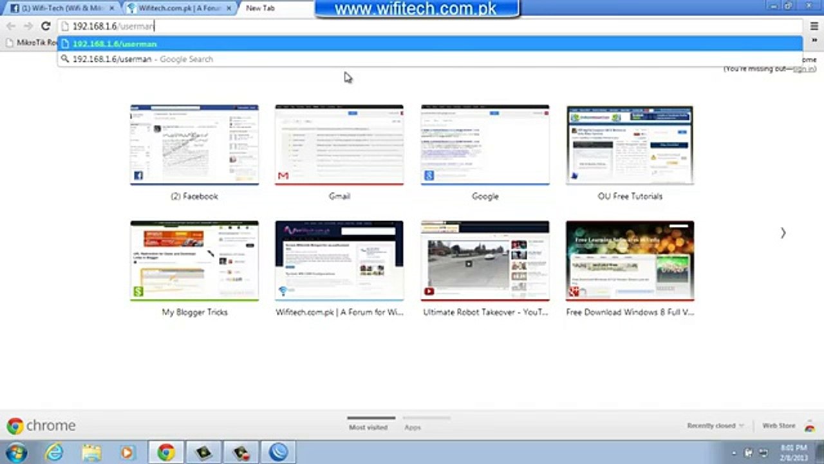The width and height of the screenshot is (824, 464).
Task: Open the Web Store link
Action: pyautogui.click(x=779, y=426)
